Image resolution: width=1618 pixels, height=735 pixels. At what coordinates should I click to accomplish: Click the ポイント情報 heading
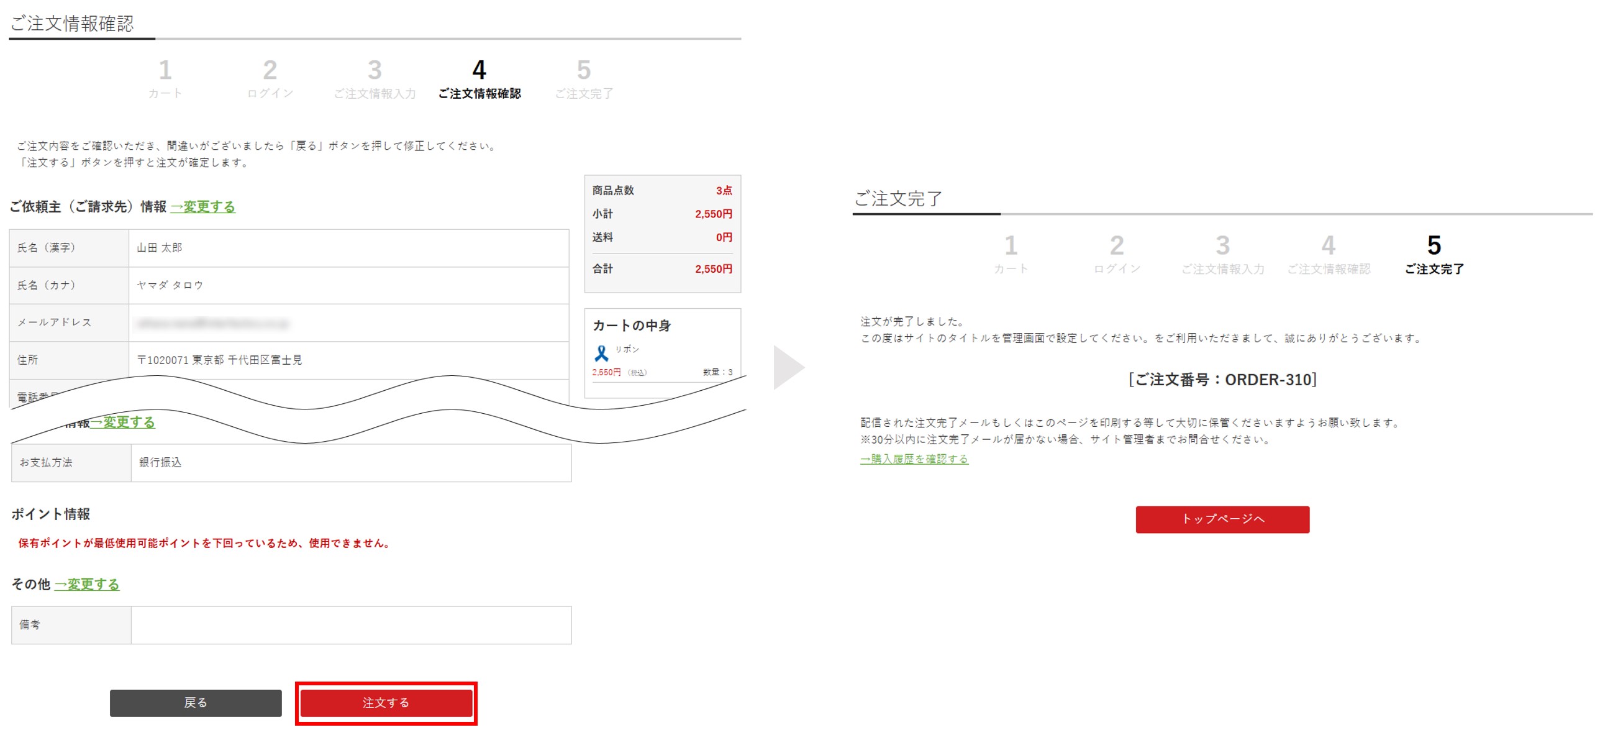coord(51,514)
